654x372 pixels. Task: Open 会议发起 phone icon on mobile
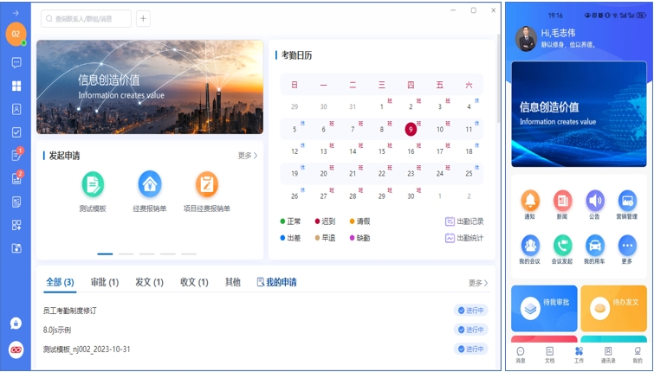pyautogui.click(x=562, y=246)
